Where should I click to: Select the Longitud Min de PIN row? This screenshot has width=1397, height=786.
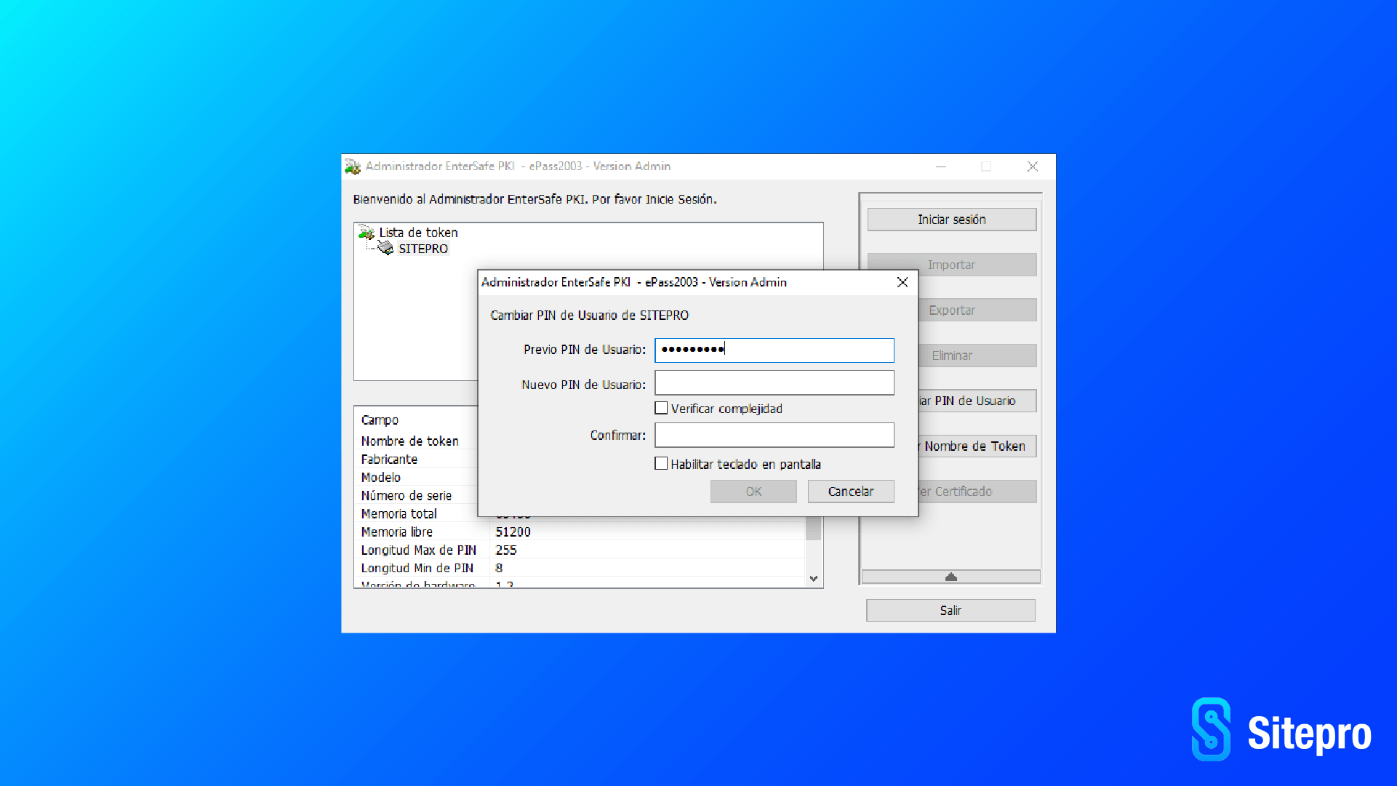581,569
